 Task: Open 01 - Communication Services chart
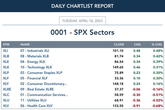[44, 95]
